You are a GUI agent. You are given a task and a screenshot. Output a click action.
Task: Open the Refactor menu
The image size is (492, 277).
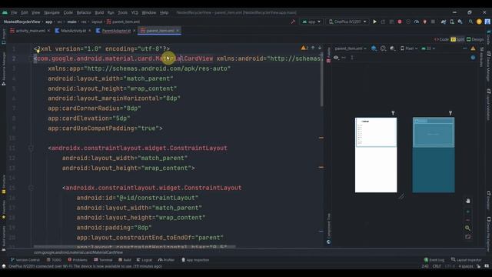(x=84, y=12)
